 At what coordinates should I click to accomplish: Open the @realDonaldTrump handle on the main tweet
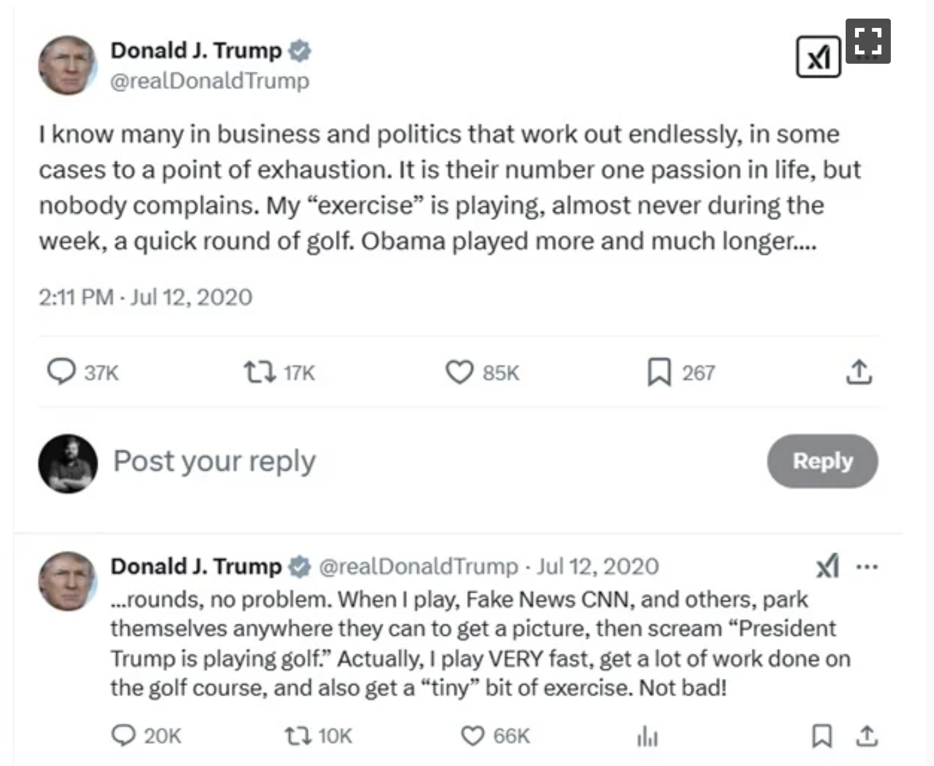[x=209, y=81]
